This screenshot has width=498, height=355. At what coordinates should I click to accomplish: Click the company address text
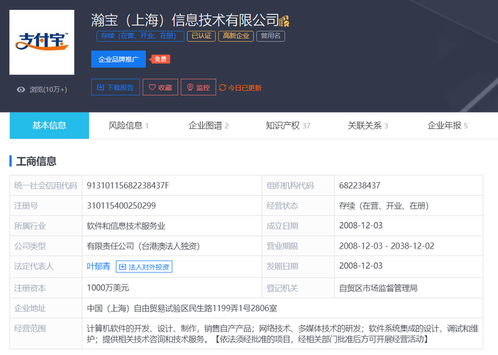[x=182, y=309]
